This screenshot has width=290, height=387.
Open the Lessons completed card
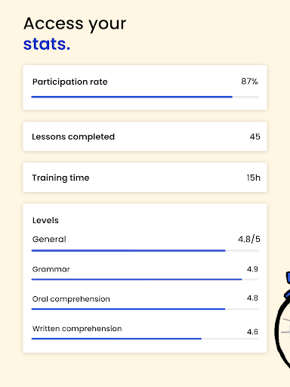coord(145,137)
